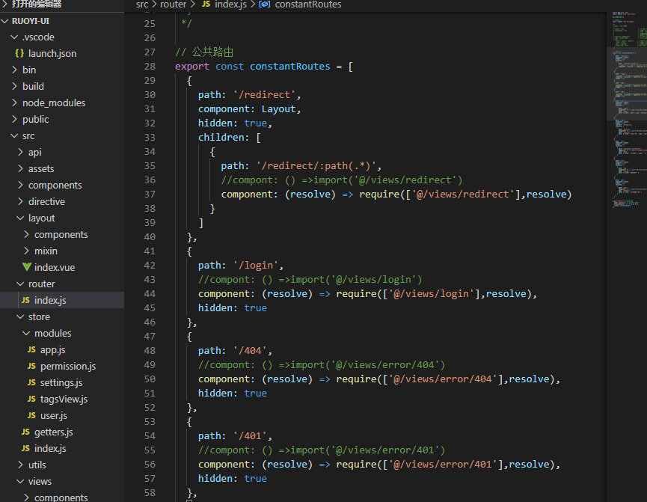Click the JS icon beside getters.js
647x502 pixels.
tap(25, 432)
